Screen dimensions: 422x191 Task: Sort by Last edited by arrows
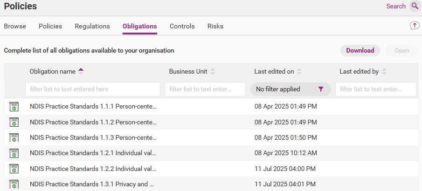pyautogui.click(x=384, y=72)
